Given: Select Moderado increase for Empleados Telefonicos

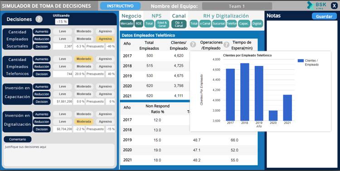Looking at the screenshot, I should 84,59.
